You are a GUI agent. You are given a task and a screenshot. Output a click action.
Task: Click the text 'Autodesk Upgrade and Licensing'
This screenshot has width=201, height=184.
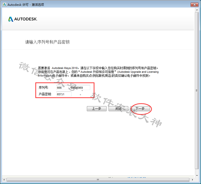[x=138, y=72]
